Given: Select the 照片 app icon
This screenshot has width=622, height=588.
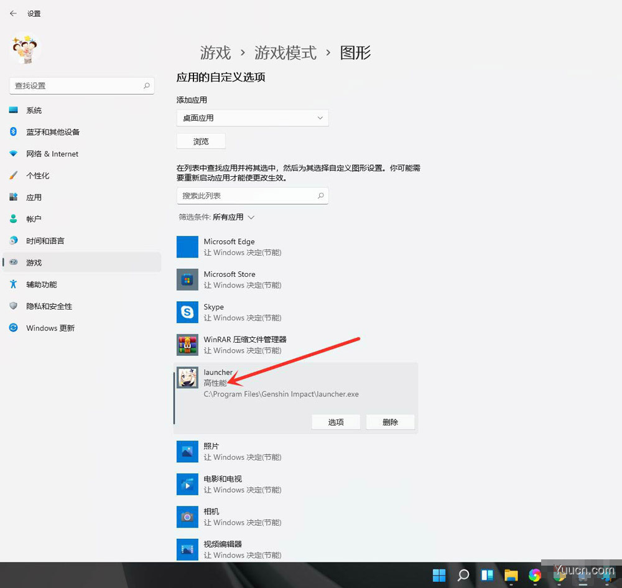Looking at the screenshot, I should pyautogui.click(x=187, y=452).
